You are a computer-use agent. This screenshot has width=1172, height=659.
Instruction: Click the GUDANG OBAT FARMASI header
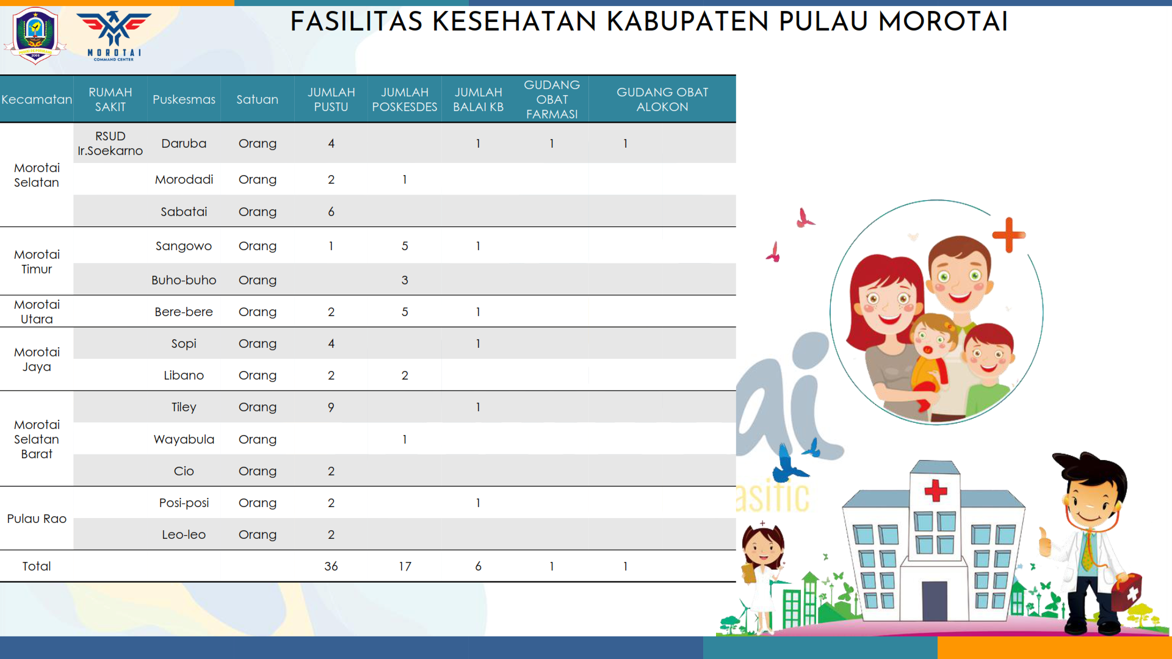click(551, 99)
